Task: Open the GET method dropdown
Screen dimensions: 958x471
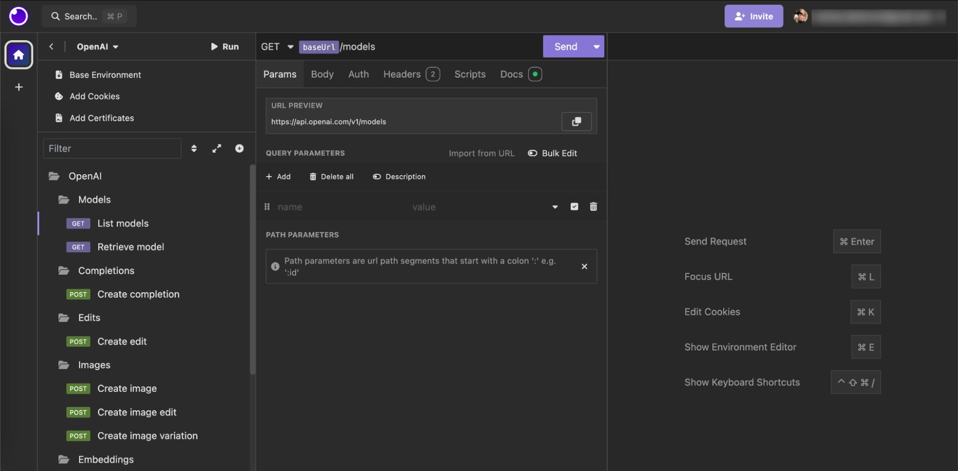Action: (277, 46)
